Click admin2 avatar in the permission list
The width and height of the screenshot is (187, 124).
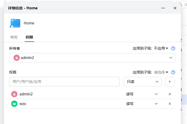pos(14,94)
